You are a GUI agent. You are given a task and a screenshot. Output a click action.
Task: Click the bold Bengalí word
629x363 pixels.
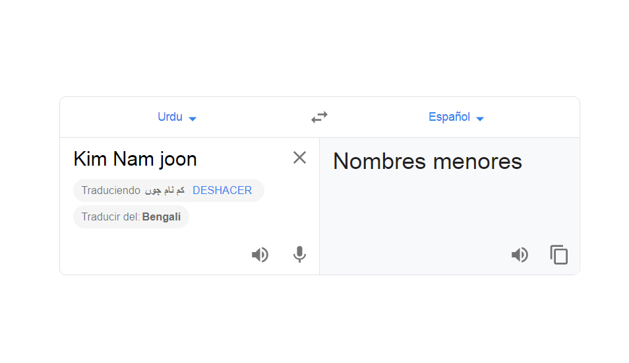click(162, 217)
